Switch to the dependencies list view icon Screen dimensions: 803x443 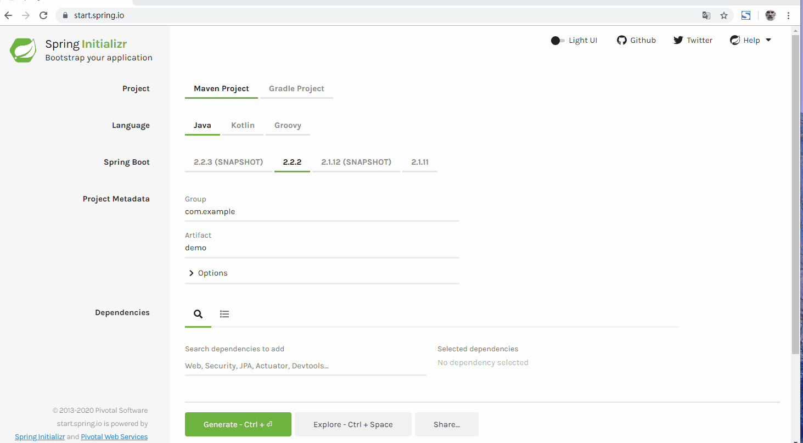224,314
